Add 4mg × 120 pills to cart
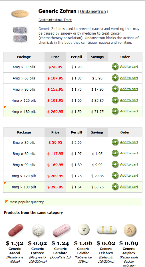 pyautogui.click(x=129, y=100)
